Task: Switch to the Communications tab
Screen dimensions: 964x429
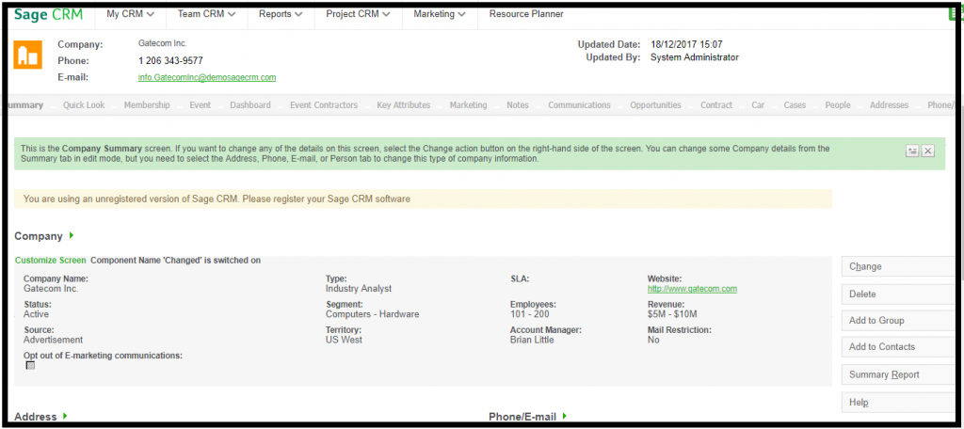Action: tap(579, 105)
